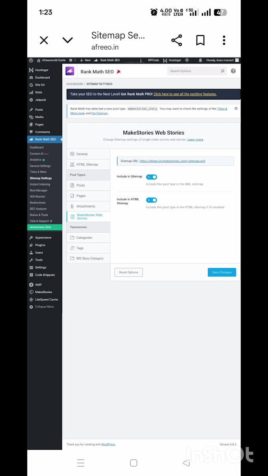The image size is (268, 476).
Task: Open the Learn more link
Action: pyautogui.click(x=195, y=139)
